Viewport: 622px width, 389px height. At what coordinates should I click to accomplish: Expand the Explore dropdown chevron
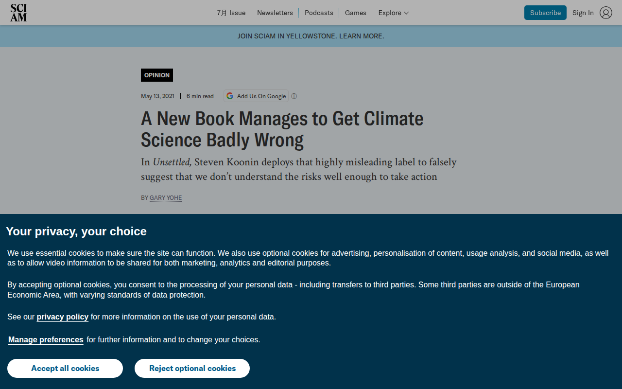(406, 13)
